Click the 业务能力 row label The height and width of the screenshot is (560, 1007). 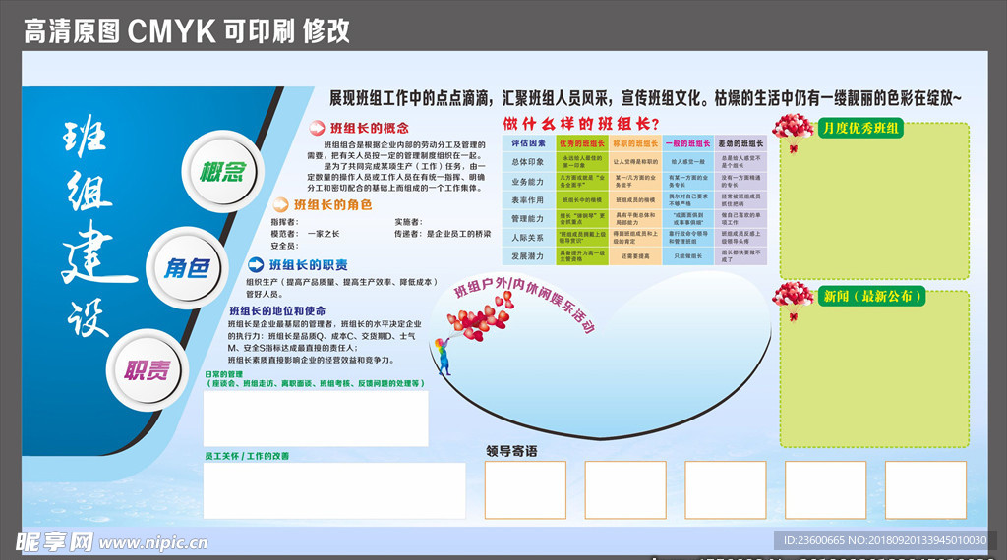[528, 181]
